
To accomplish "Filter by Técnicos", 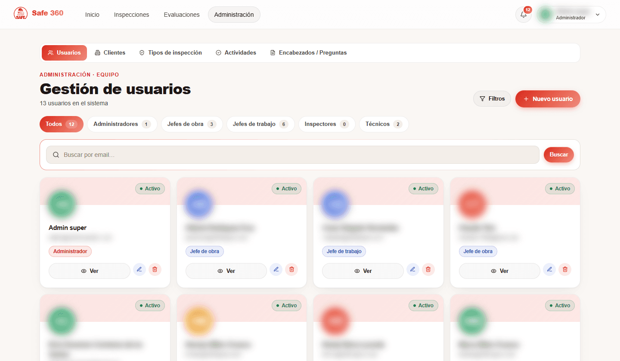I will tap(384, 124).
